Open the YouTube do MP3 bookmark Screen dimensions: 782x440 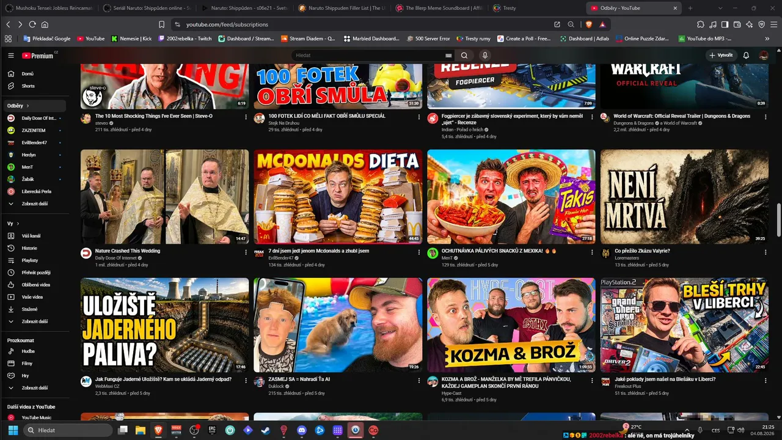coord(705,38)
